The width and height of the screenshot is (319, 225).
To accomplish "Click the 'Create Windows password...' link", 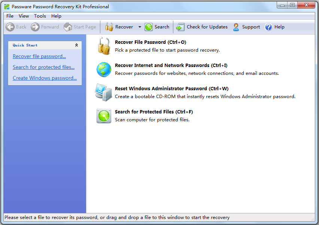I will pyautogui.click(x=45, y=78).
